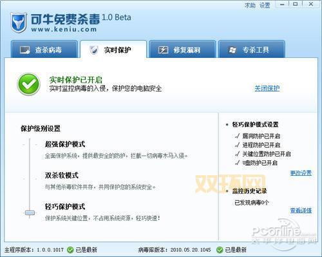Close the Keniu antivirus window

tap(311, 5)
